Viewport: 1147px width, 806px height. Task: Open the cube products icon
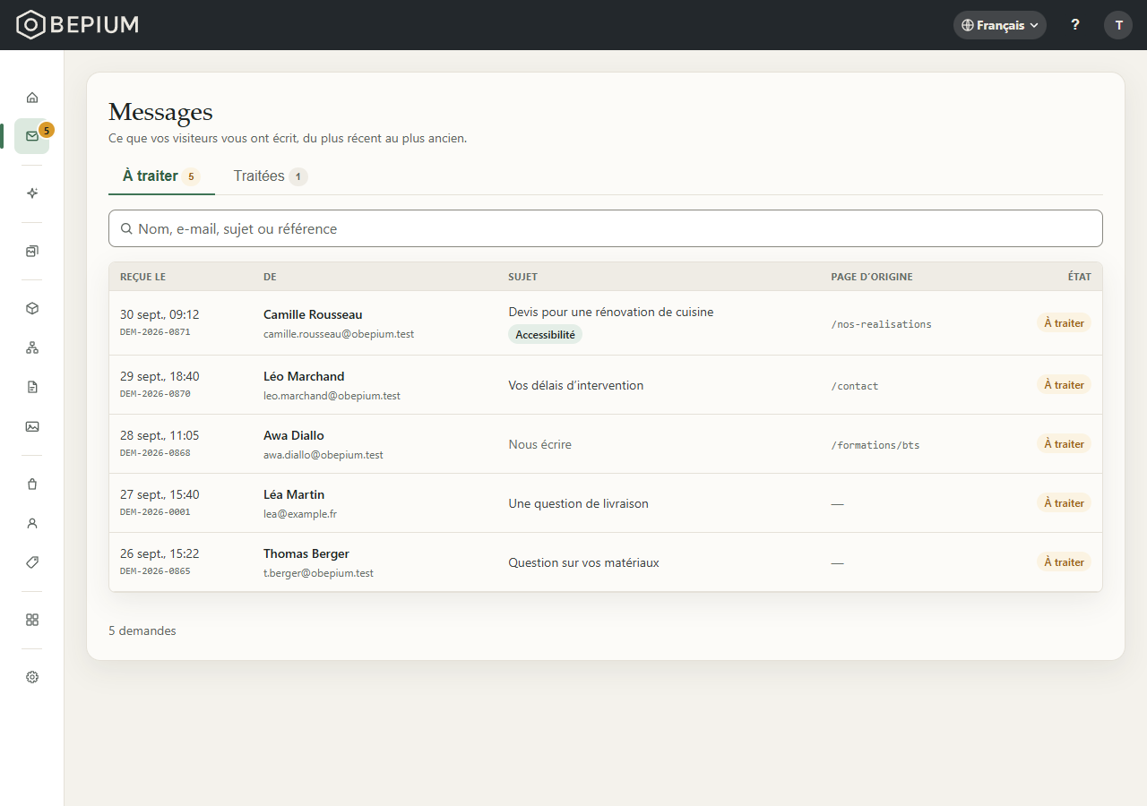[32, 308]
